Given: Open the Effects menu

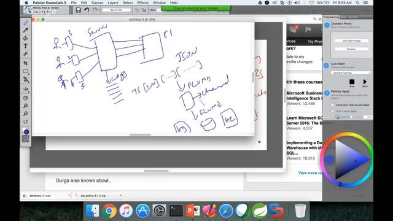Looking at the screenshot, I should (143, 2).
